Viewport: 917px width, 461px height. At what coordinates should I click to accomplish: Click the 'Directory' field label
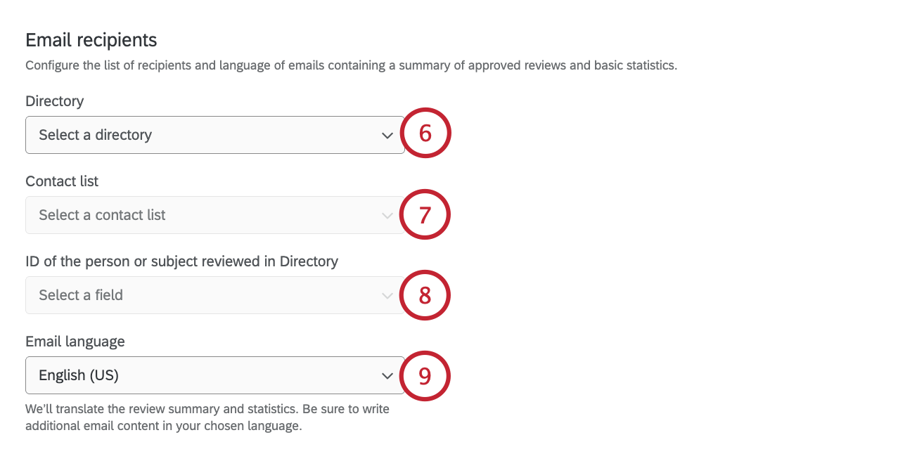[x=54, y=101]
